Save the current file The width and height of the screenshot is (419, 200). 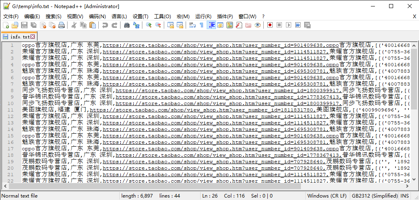[24, 25]
